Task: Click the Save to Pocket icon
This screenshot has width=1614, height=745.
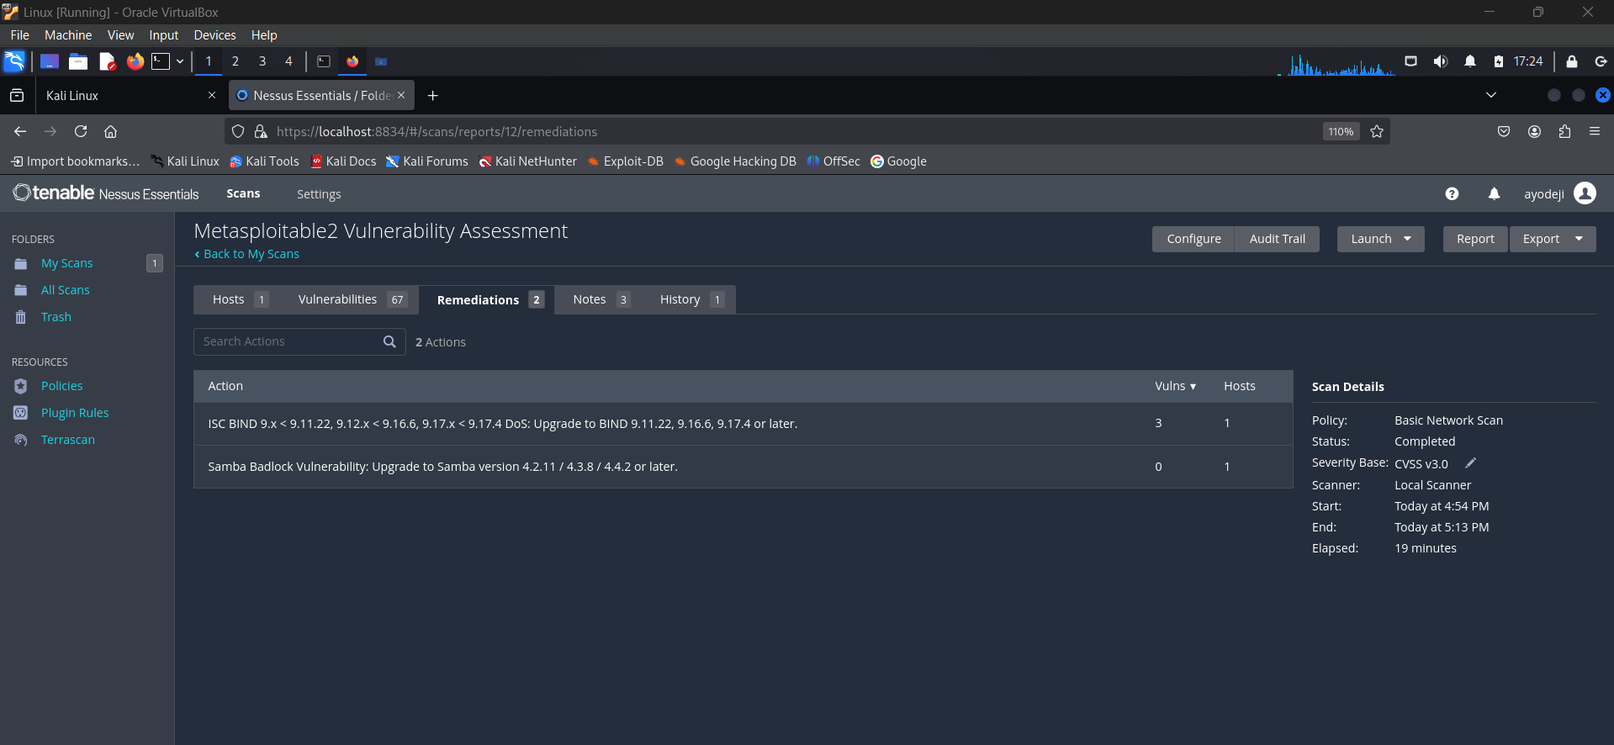Action: click(x=1504, y=131)
